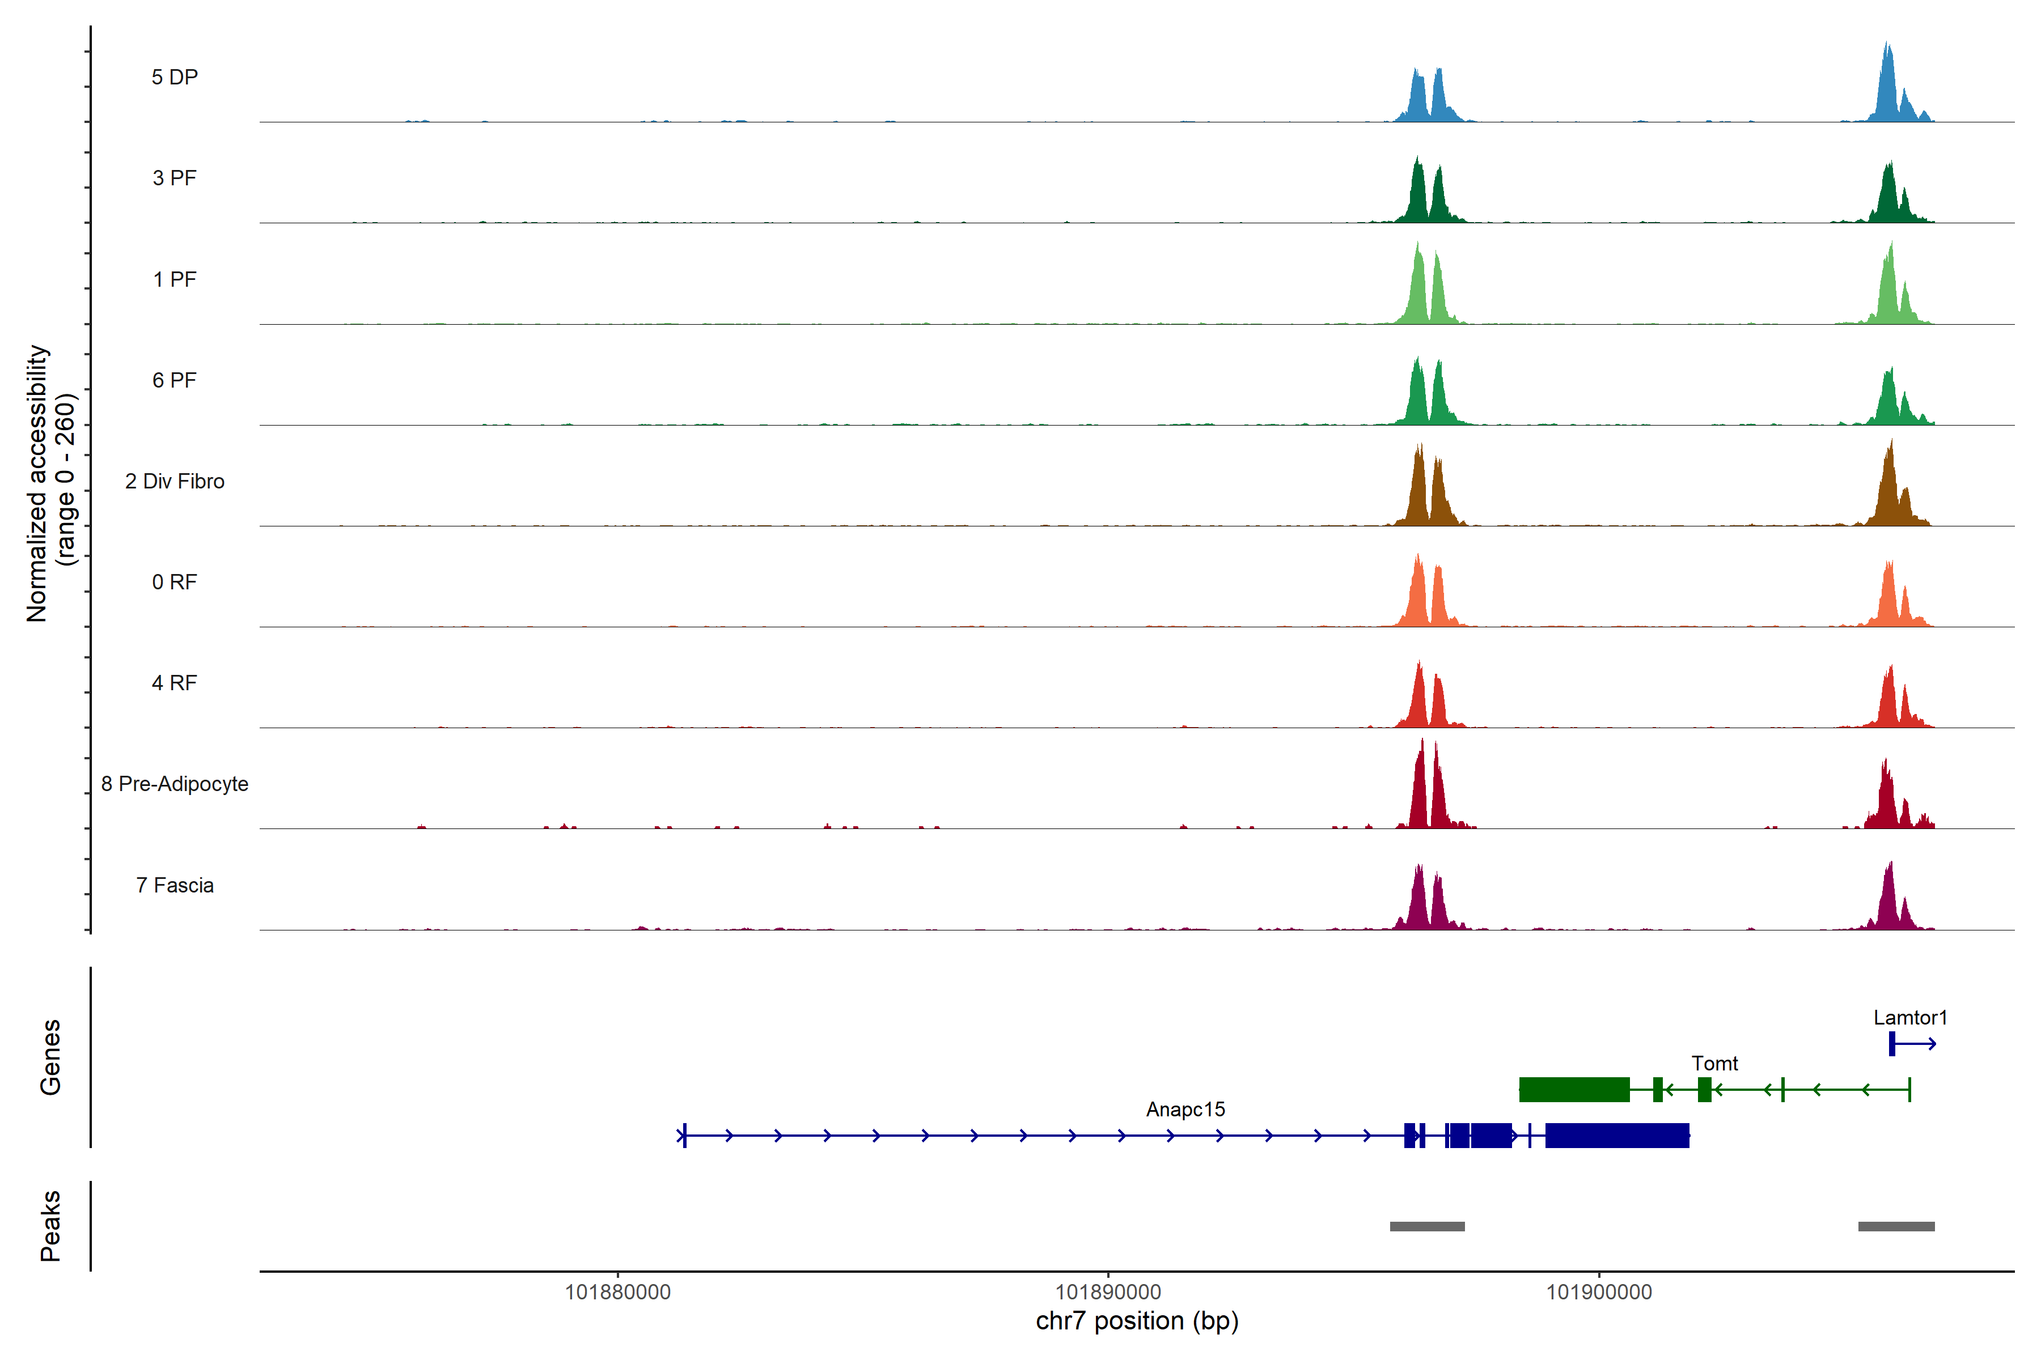This screenshot has width=2041, height=1360.
Task: Click the 7 Fascia track label
Action: coord(175,885)
